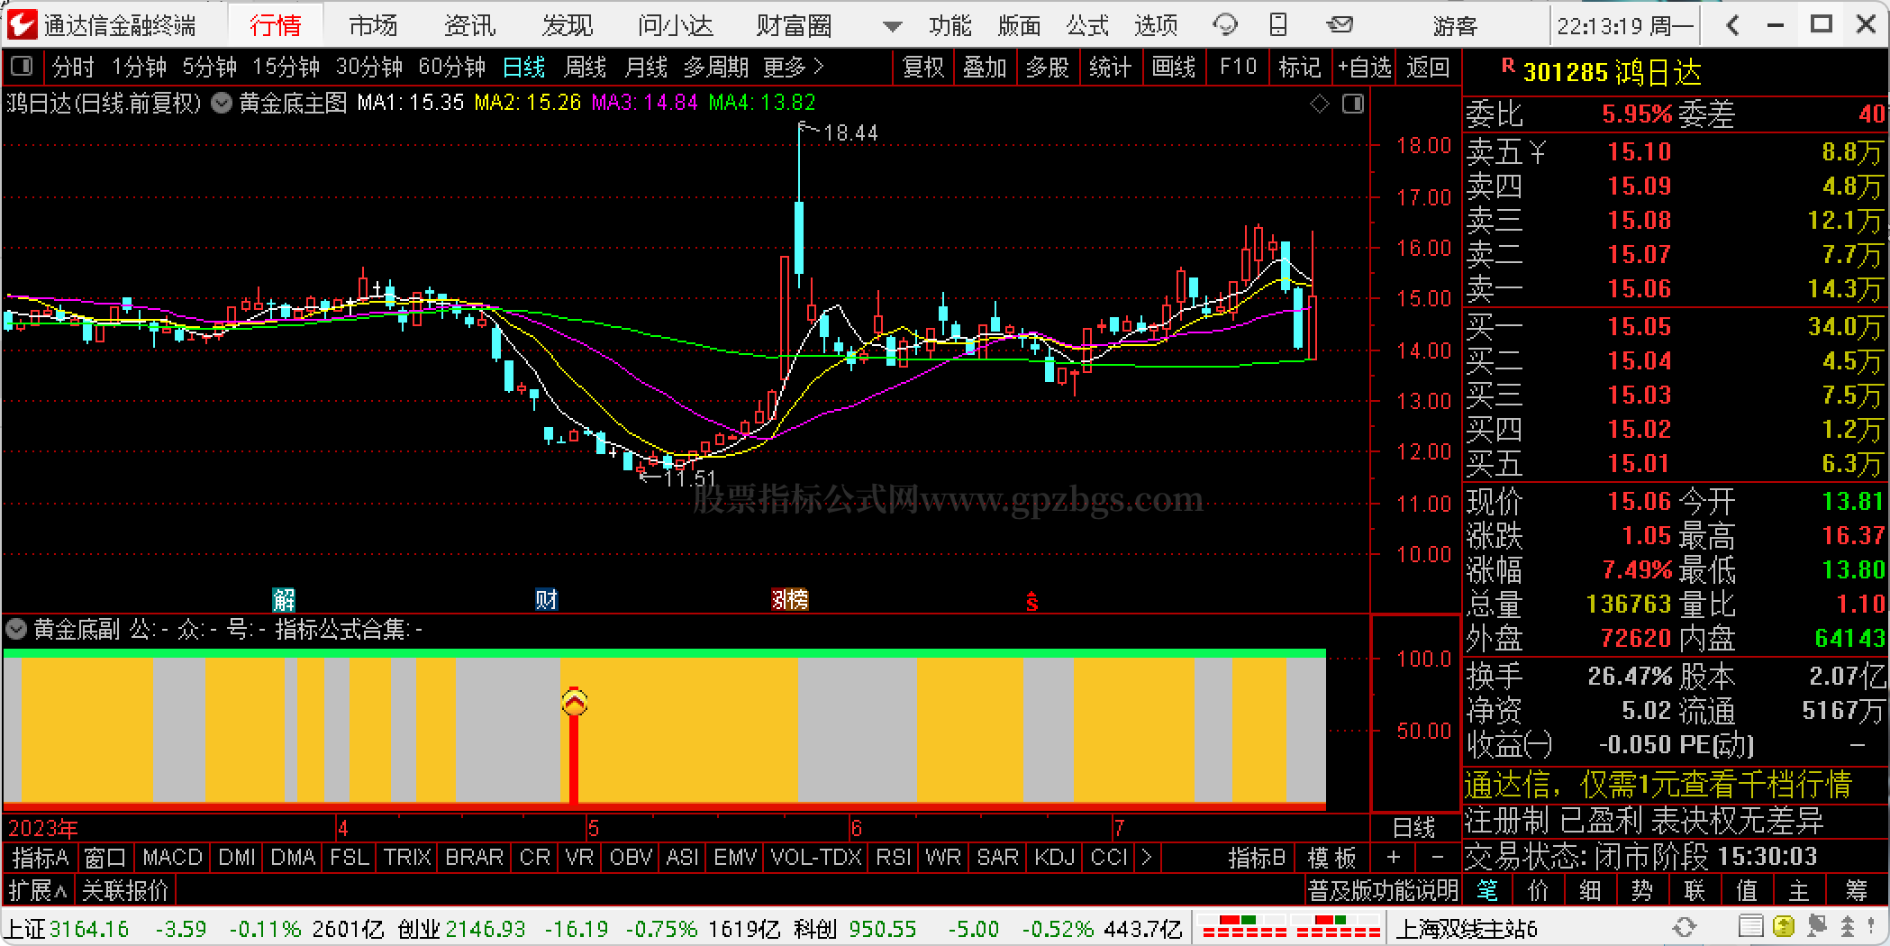Open the 公式 menu
The height and width of the screenshot is (946, 1890).
point(1087,25)
